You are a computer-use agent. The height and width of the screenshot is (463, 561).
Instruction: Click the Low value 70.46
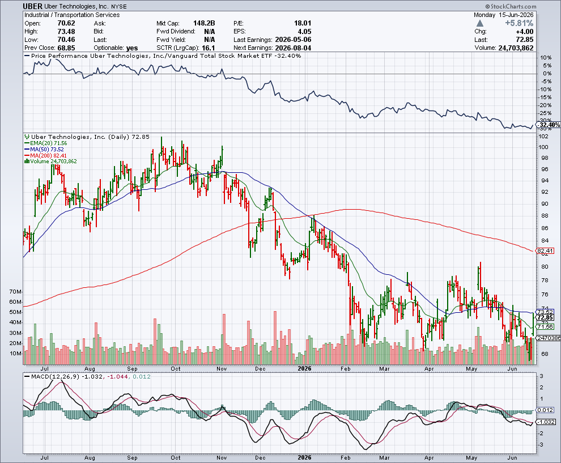(66, 40)
